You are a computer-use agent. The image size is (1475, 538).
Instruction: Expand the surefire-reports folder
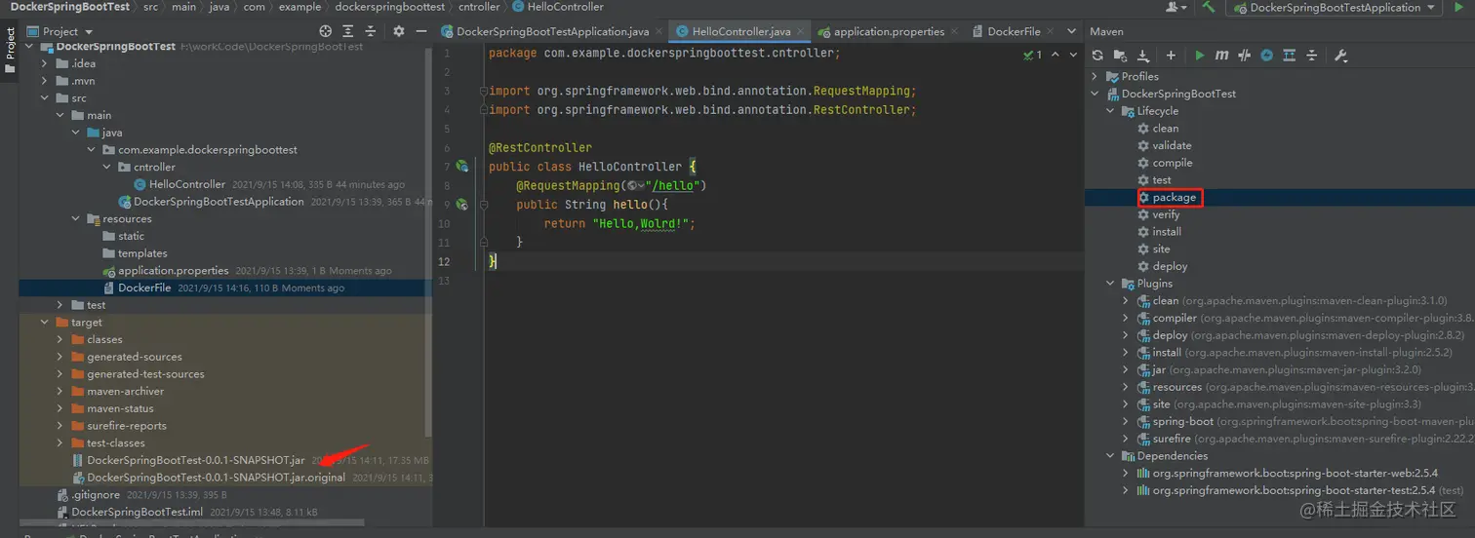pyautogui.click(x=60, y=426)
